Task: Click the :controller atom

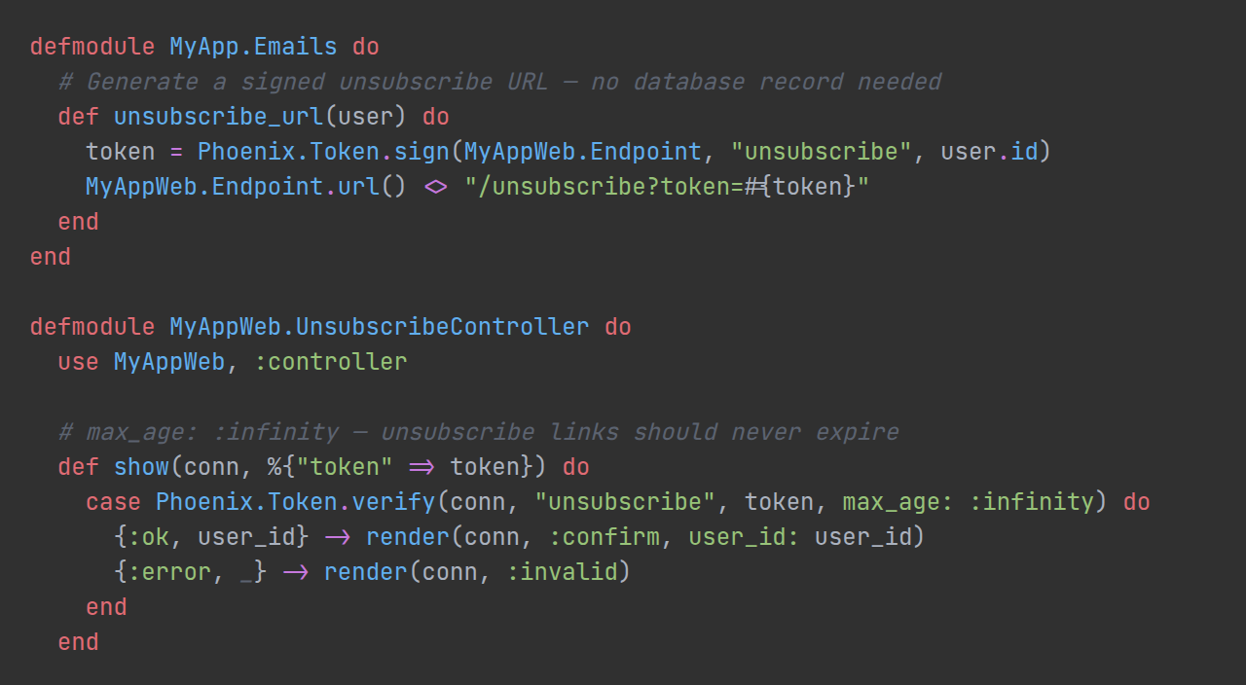Action: coord(331,362)
